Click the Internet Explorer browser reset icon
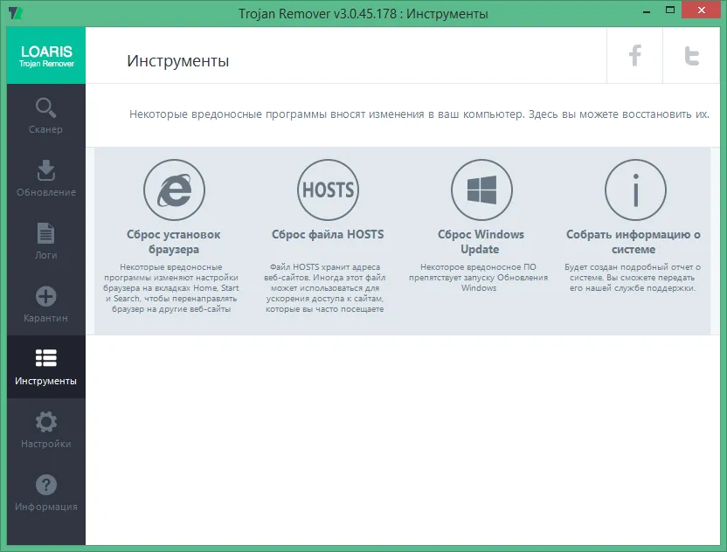The width and height of the screenshot is (727, 552). [175, 190]
